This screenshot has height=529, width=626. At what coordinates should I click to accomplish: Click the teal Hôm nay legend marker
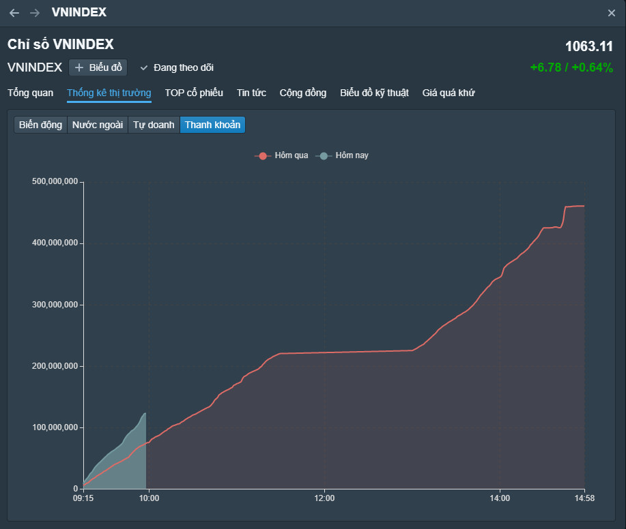[324, 156]
